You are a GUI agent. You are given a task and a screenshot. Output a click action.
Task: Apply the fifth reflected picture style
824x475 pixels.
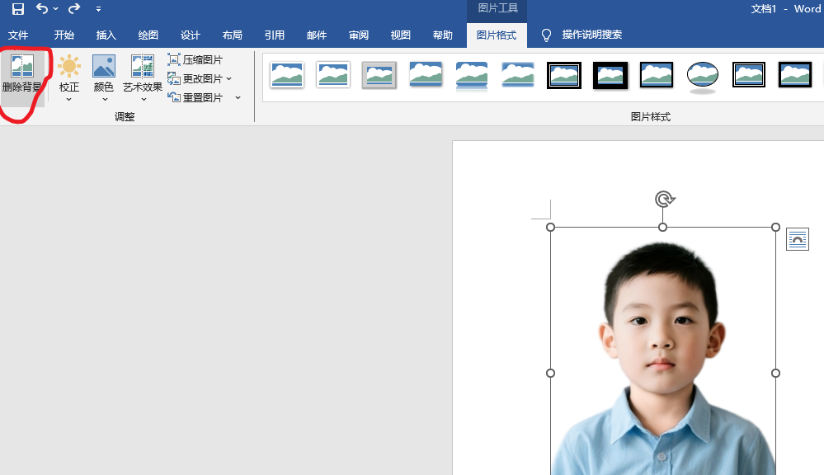tap(472, 76)
